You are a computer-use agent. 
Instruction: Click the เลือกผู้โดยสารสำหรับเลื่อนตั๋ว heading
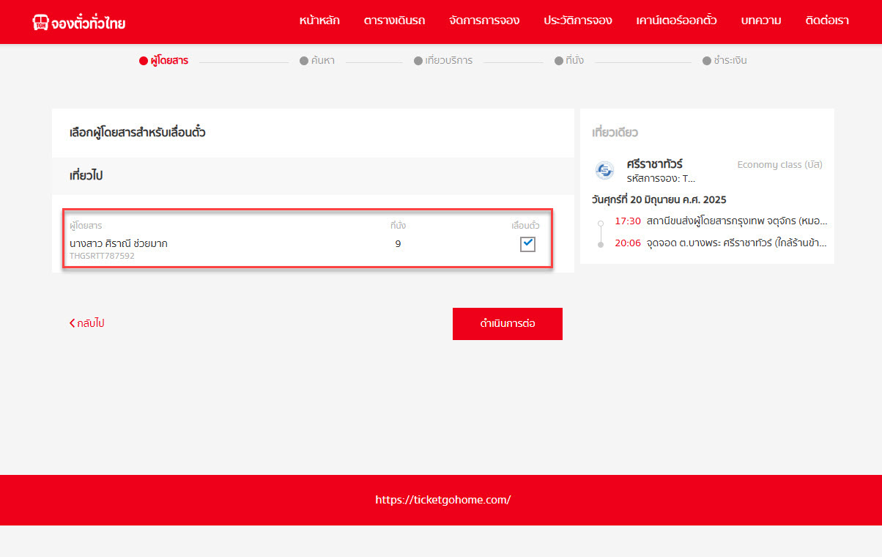(x=137, y=133)
